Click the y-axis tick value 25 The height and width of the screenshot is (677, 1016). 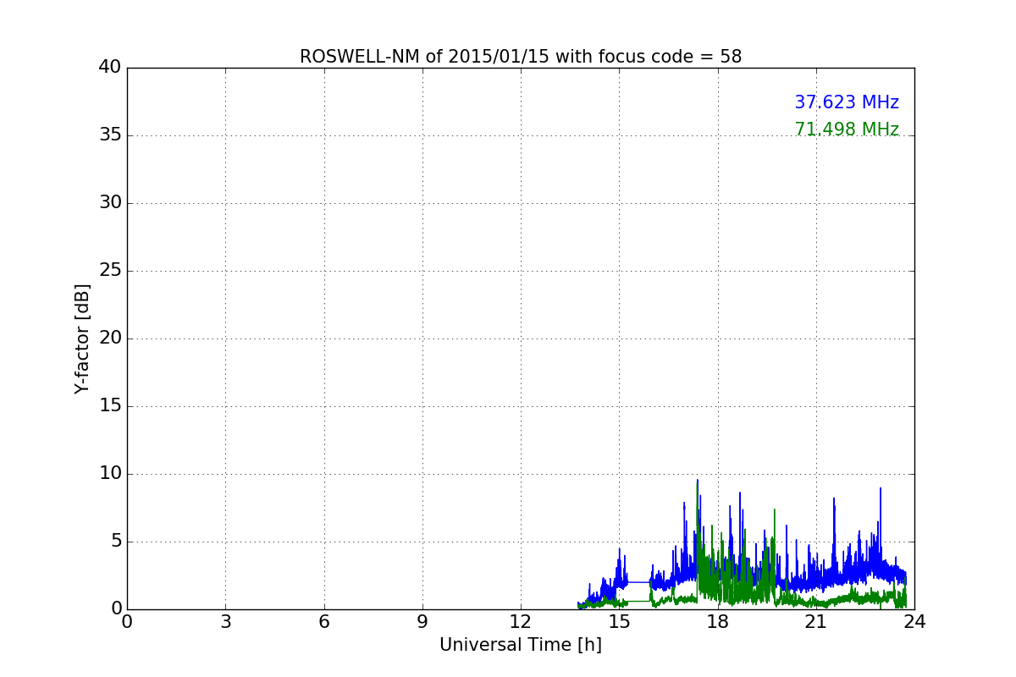[x=110, y=271]
